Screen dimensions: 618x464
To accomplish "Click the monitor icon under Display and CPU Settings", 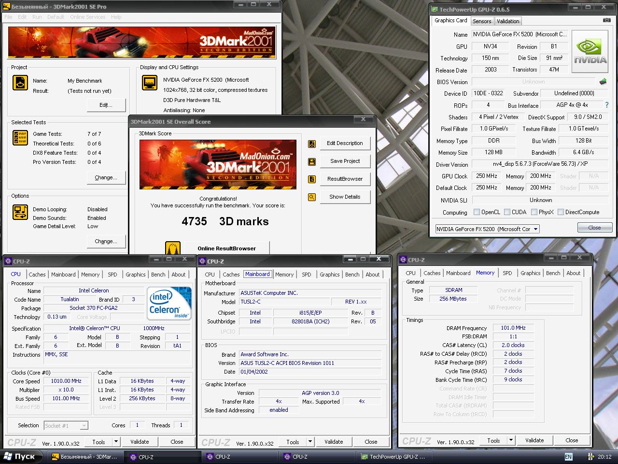I will coord(150,83).
